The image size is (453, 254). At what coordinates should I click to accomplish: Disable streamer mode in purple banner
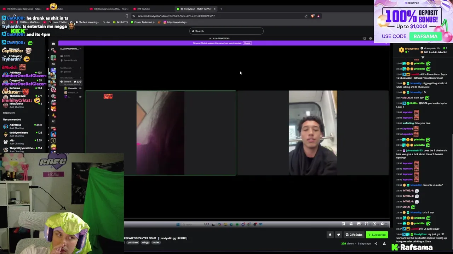pos(247,43)
